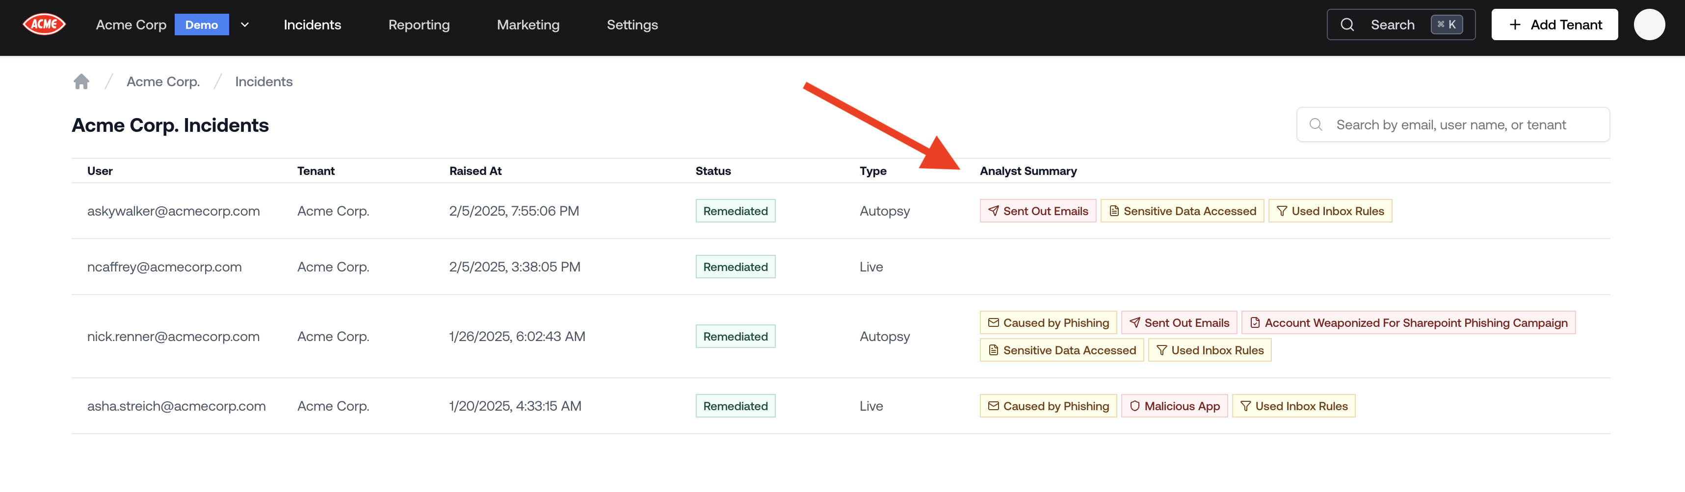Click the Add Tenant button
The width and height of the screenshot is (1685, 492).
[1554, 24]
